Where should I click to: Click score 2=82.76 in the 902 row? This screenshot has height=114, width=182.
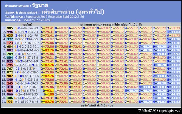[47, 76]
